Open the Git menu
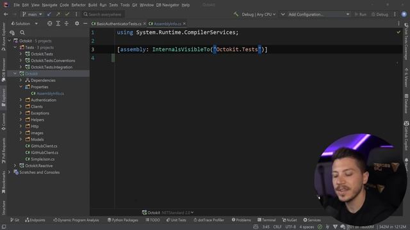This screenshot has height=230, width=410. pos(135,5)
